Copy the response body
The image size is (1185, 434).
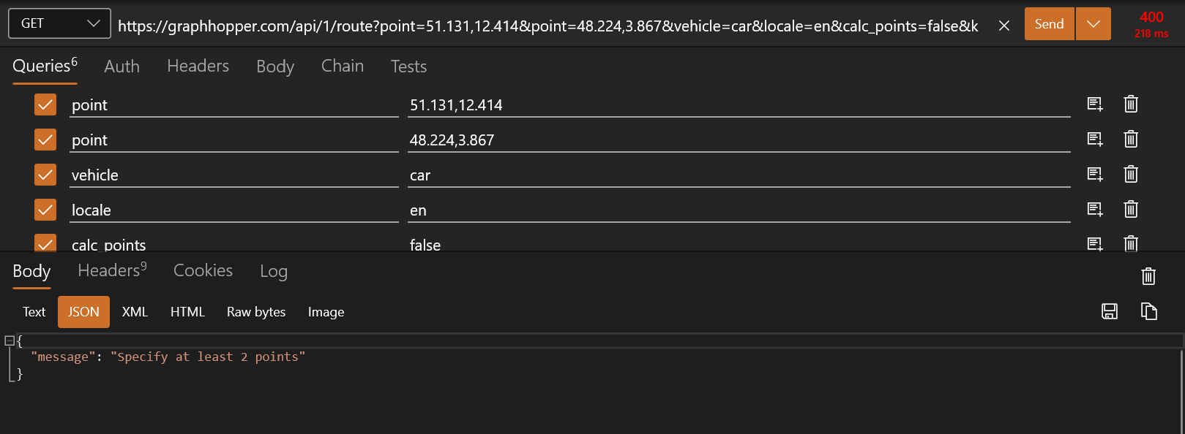(x=1149, y=311)
